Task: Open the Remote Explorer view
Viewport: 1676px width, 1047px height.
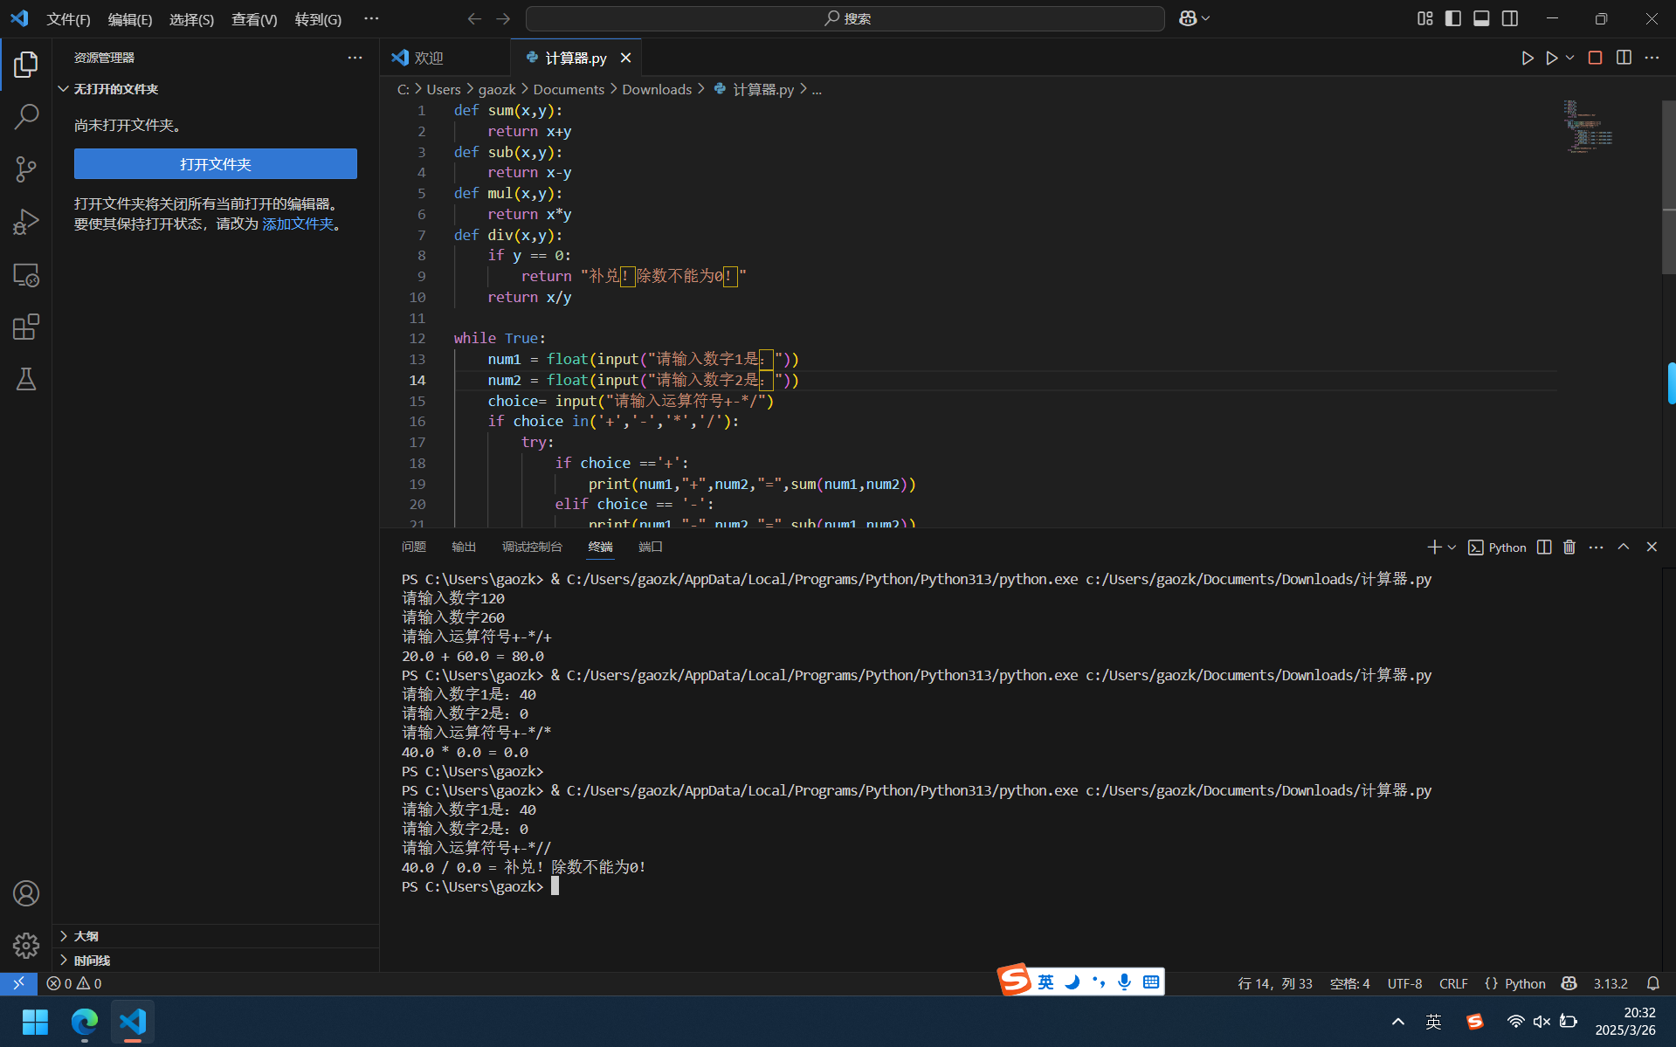Action: 26,275
